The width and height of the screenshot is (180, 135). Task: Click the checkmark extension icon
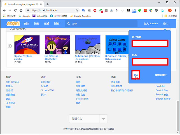tap(123, 10)
